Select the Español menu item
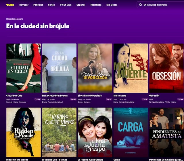This screenshot has width=184, height=161. tap(81, 5)
